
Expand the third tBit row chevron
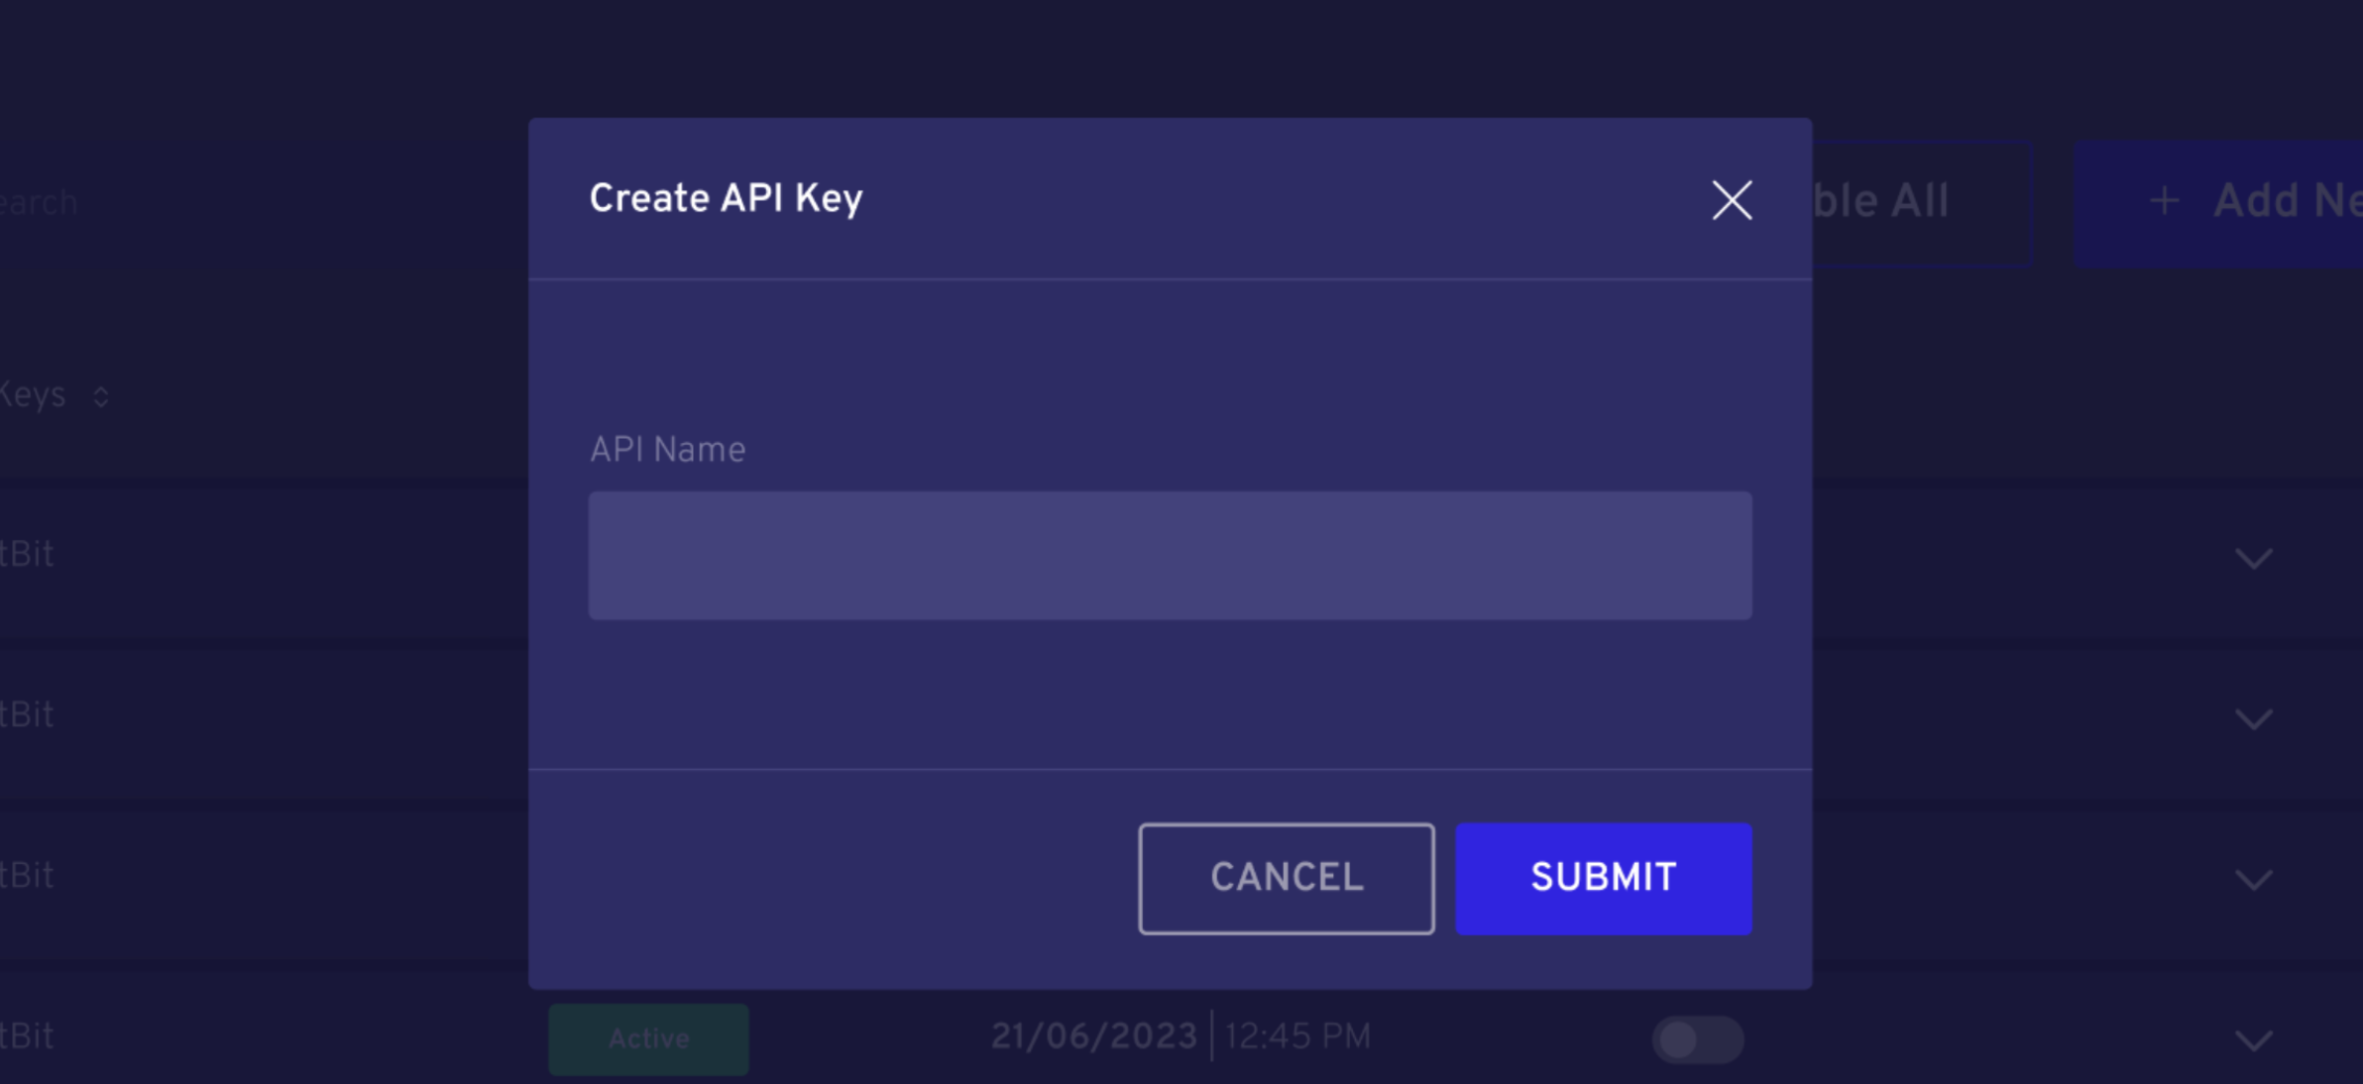[2253, 879]
